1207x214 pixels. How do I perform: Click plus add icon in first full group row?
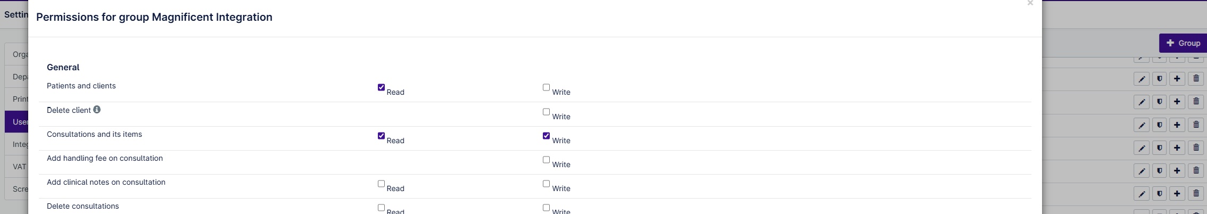pyautogui.click(x=1177, y=79)
